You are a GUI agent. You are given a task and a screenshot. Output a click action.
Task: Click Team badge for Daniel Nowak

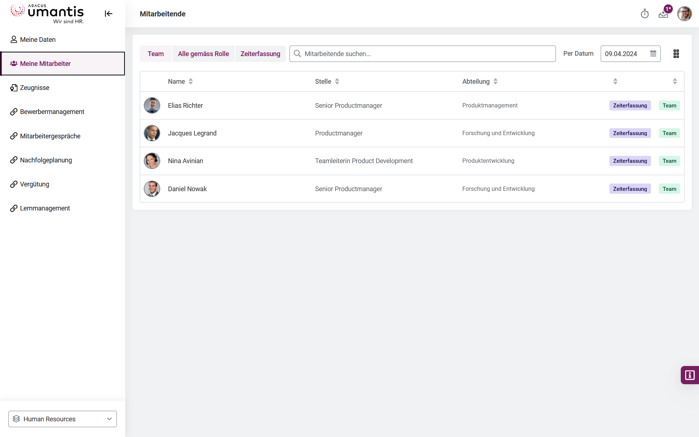point(669,189)
